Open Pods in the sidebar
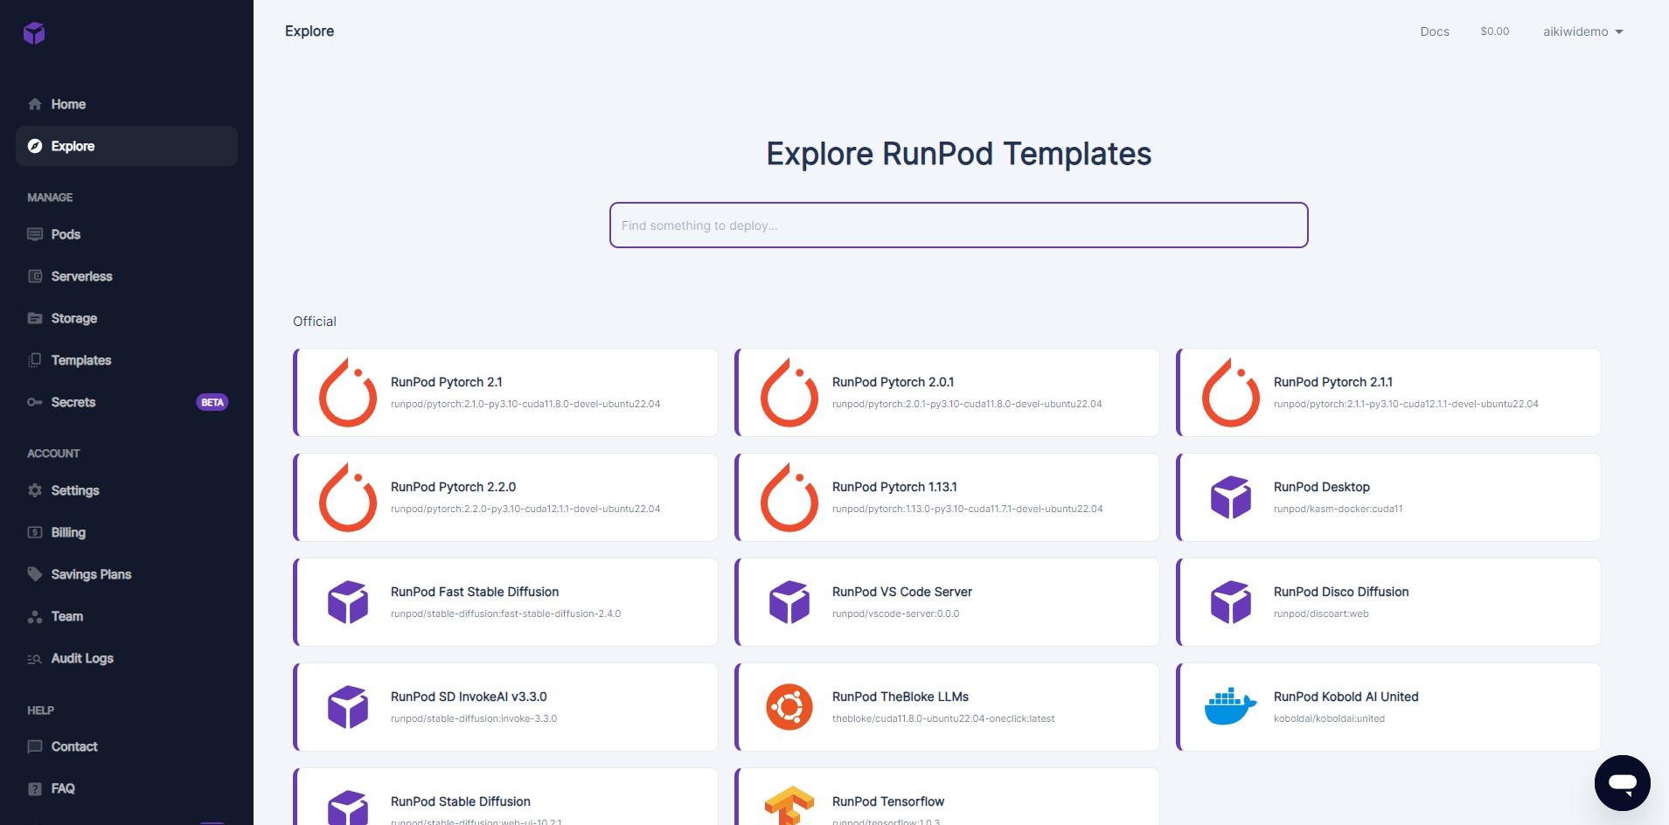Image resolution: width=1669 pixels, height=825 pixels. [x=127, y=234]
